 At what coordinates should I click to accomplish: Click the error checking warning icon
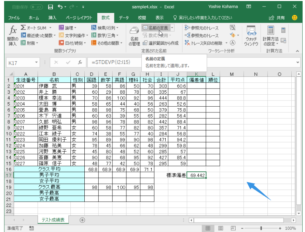coord(233,35)
